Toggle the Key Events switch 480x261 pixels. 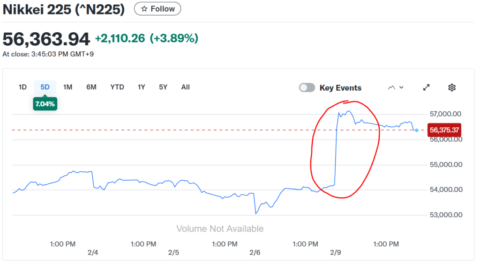pos(307,87)
